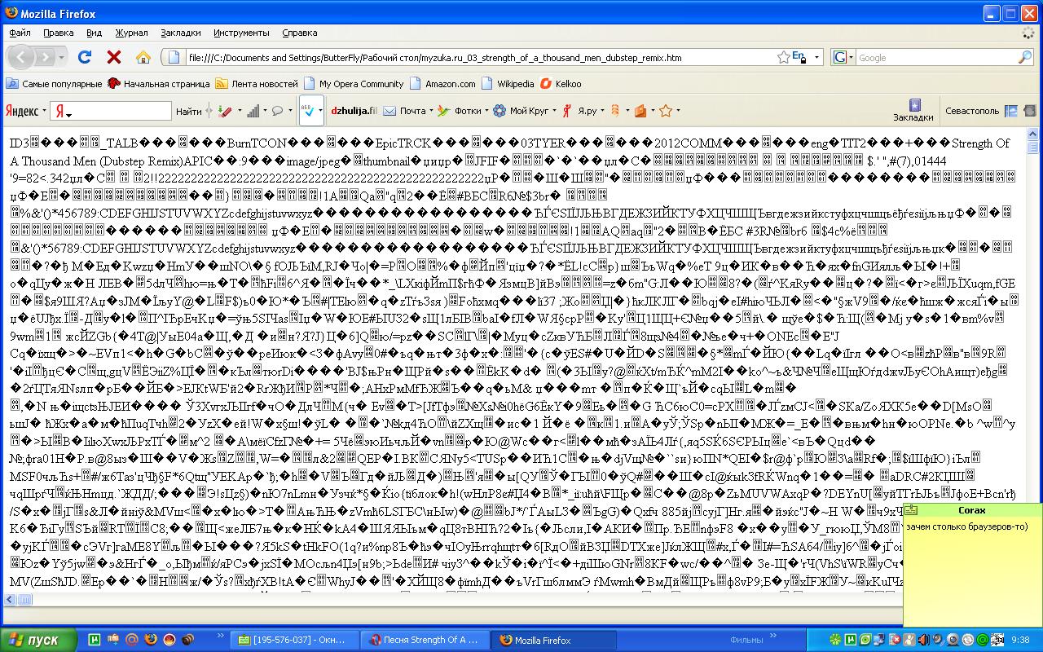Expand the Yandex logo dropdown arrow
Viewport: 1043px width, 652px height.
(x=43, y=111)
